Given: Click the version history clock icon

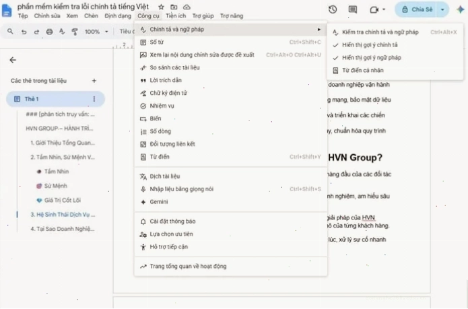Looking at the screenshot, I should click(333, 9).
